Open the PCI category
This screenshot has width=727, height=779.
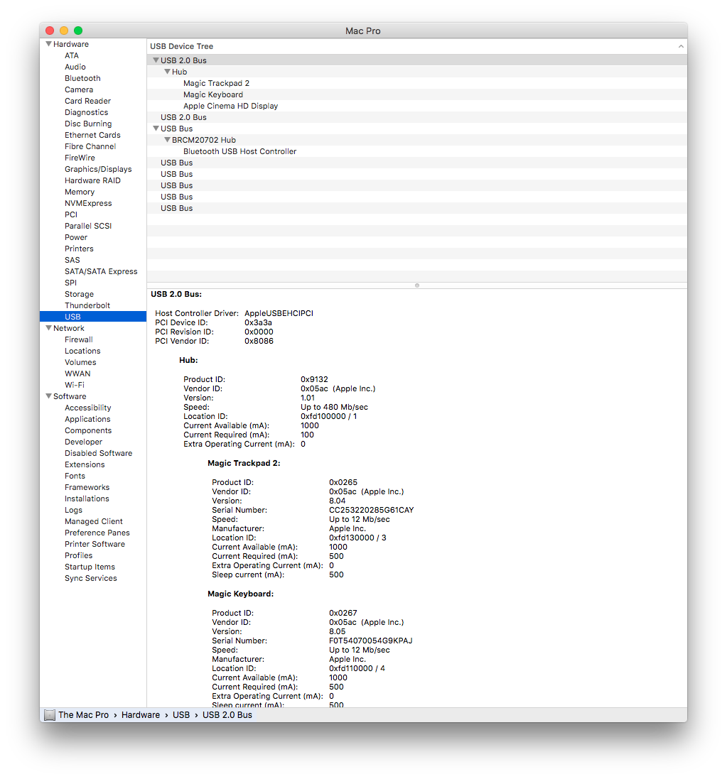(x=71, y=214)
